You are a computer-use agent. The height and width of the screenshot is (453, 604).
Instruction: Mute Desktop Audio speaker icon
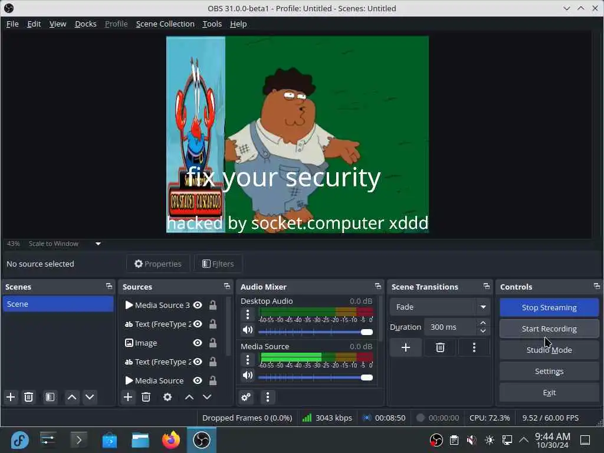248,330
